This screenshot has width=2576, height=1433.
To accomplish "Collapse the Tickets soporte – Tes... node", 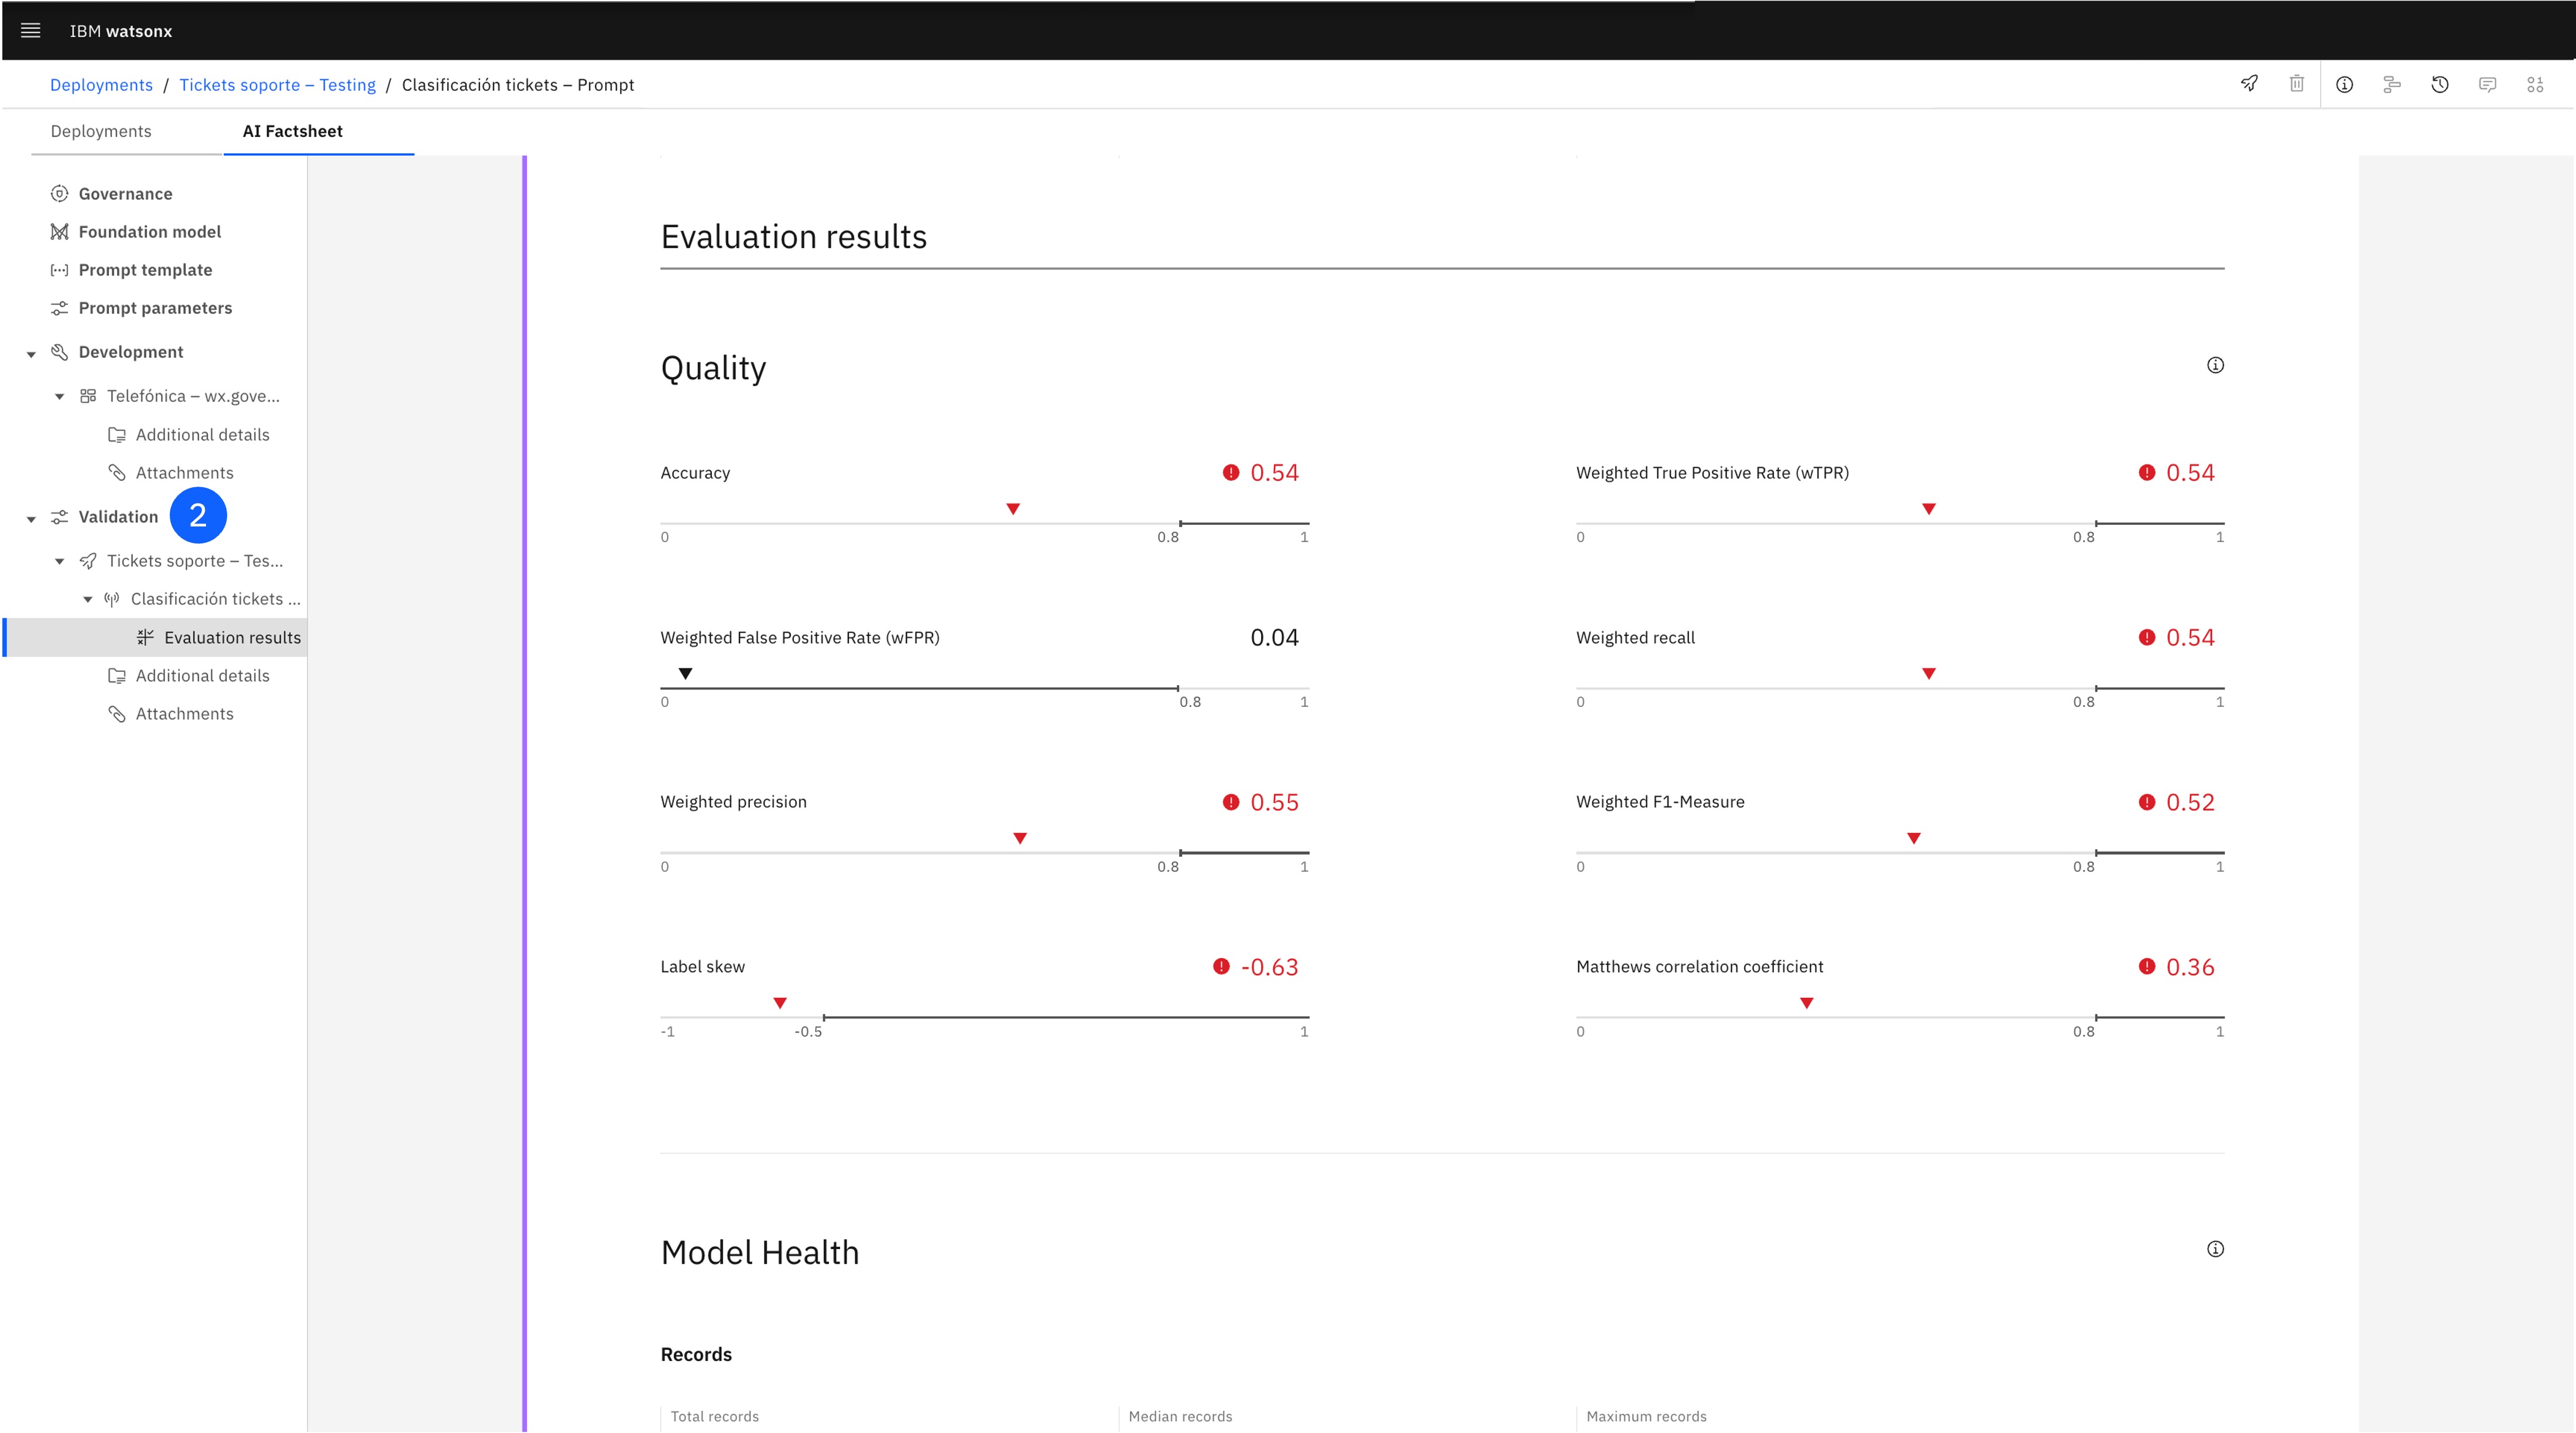I will [x=59, y=562].
